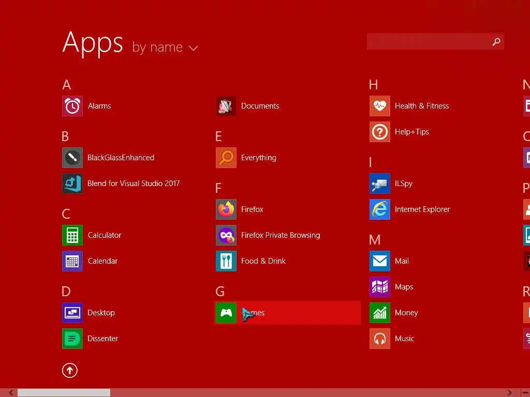
Task: Click the 'Calendar' label text
Action: tap(103, 261)
